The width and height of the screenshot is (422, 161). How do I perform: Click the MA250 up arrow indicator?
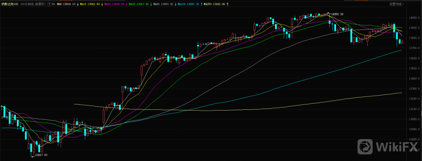click(227, 4)
